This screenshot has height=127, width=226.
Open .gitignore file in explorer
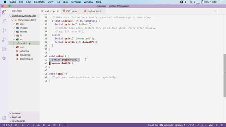(x=24, y=51)
